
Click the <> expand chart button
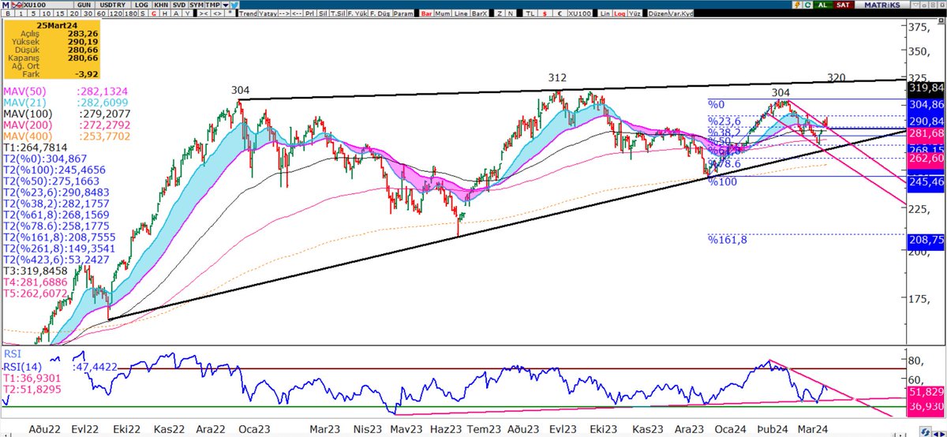pos(217,13)
